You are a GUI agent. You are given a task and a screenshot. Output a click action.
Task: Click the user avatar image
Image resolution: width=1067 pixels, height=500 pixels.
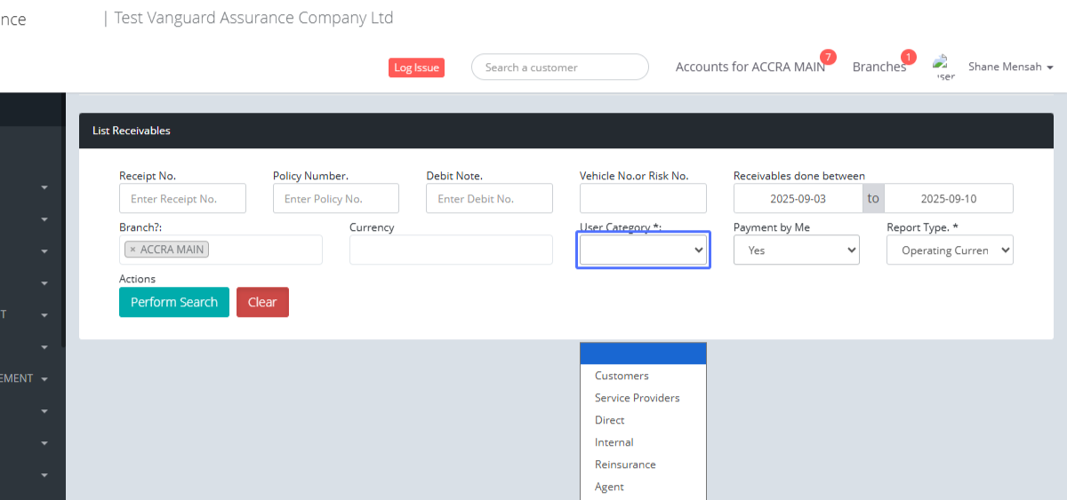pyautogui.click(x=943, y=67)
